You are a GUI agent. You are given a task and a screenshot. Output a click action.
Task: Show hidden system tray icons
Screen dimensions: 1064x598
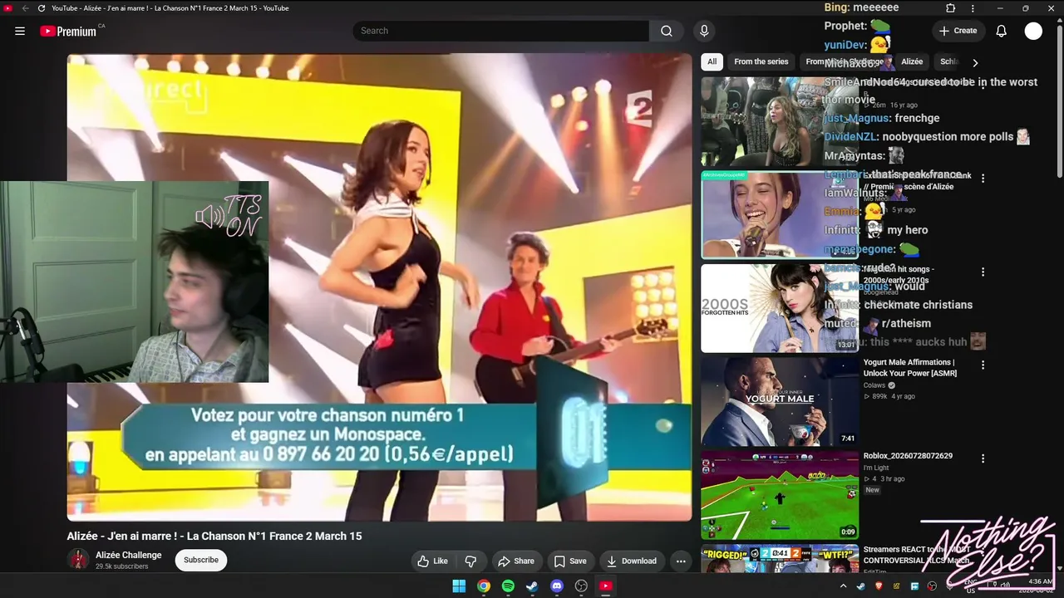843,586
